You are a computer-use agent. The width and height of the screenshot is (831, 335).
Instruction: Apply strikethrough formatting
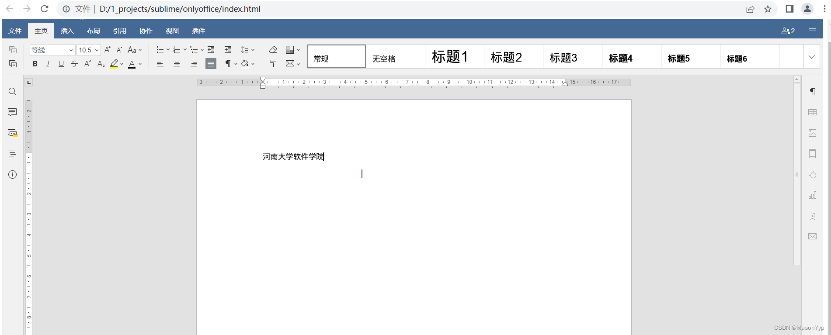click(74, 64)
